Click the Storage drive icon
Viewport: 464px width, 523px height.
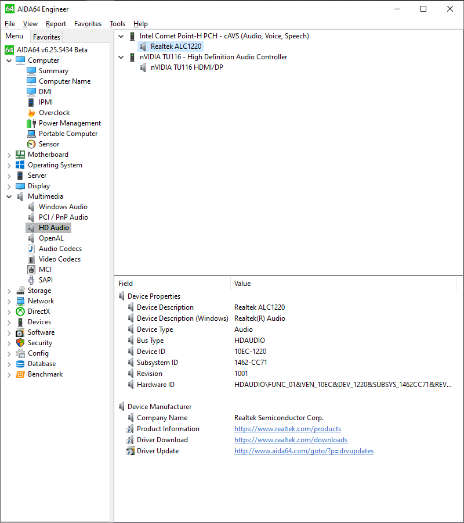[20, 291]
